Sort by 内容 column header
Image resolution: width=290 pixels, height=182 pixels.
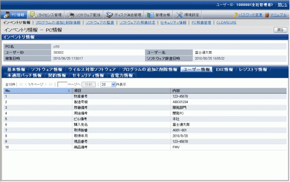(228, 91)
